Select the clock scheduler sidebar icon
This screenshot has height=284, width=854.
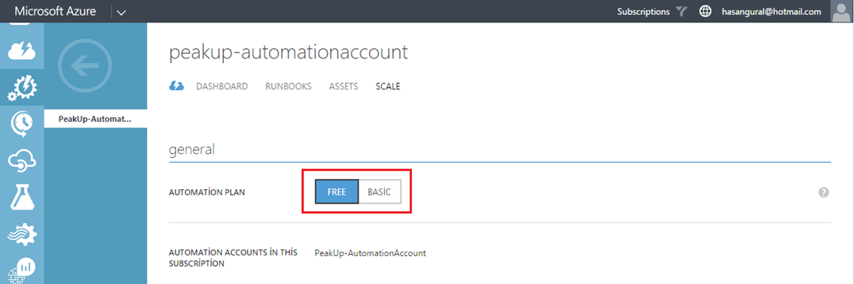tap(22, 124)
